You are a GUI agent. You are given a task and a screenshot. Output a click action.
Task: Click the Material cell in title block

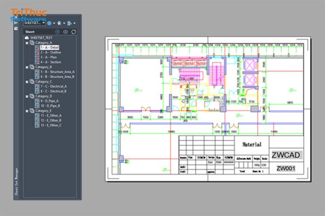pyautogui.click(x=252, y=145)
